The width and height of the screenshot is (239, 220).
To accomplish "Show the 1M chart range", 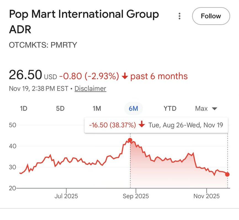I will [97, 109].
